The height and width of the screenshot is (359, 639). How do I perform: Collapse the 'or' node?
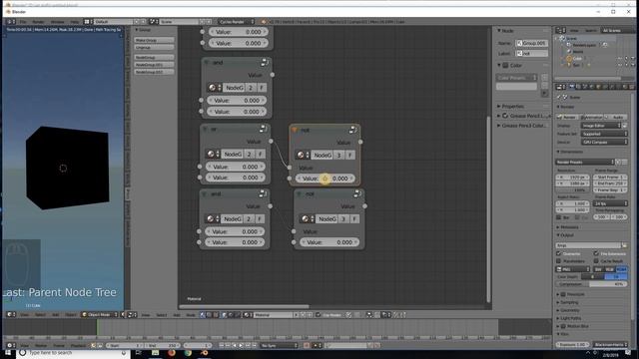(205, 129)
